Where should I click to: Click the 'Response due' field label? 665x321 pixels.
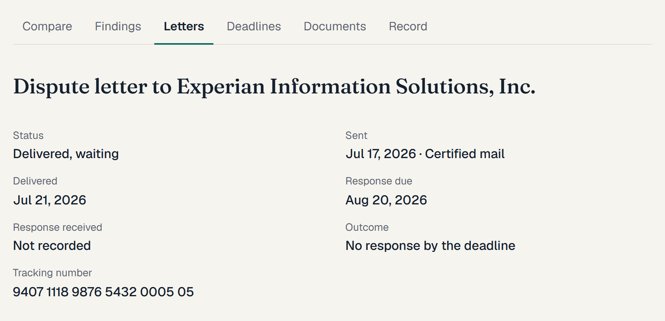(x=379, y=181)
